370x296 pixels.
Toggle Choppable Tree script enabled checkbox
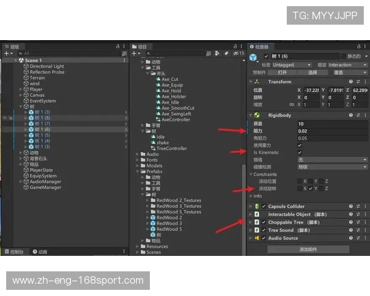[264, 222]
